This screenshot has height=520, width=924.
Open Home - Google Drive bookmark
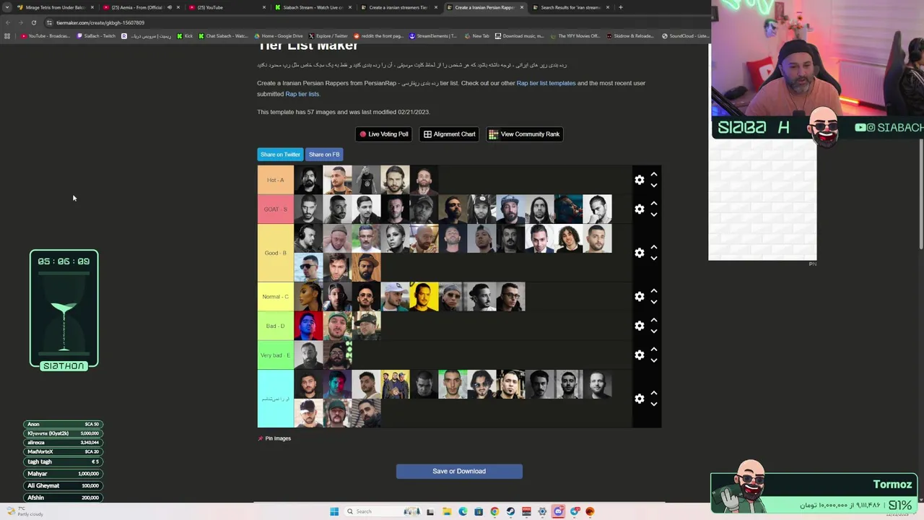(x=279, y=36)
